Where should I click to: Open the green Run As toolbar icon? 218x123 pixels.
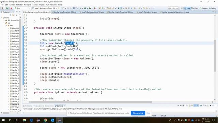[85, 8]
